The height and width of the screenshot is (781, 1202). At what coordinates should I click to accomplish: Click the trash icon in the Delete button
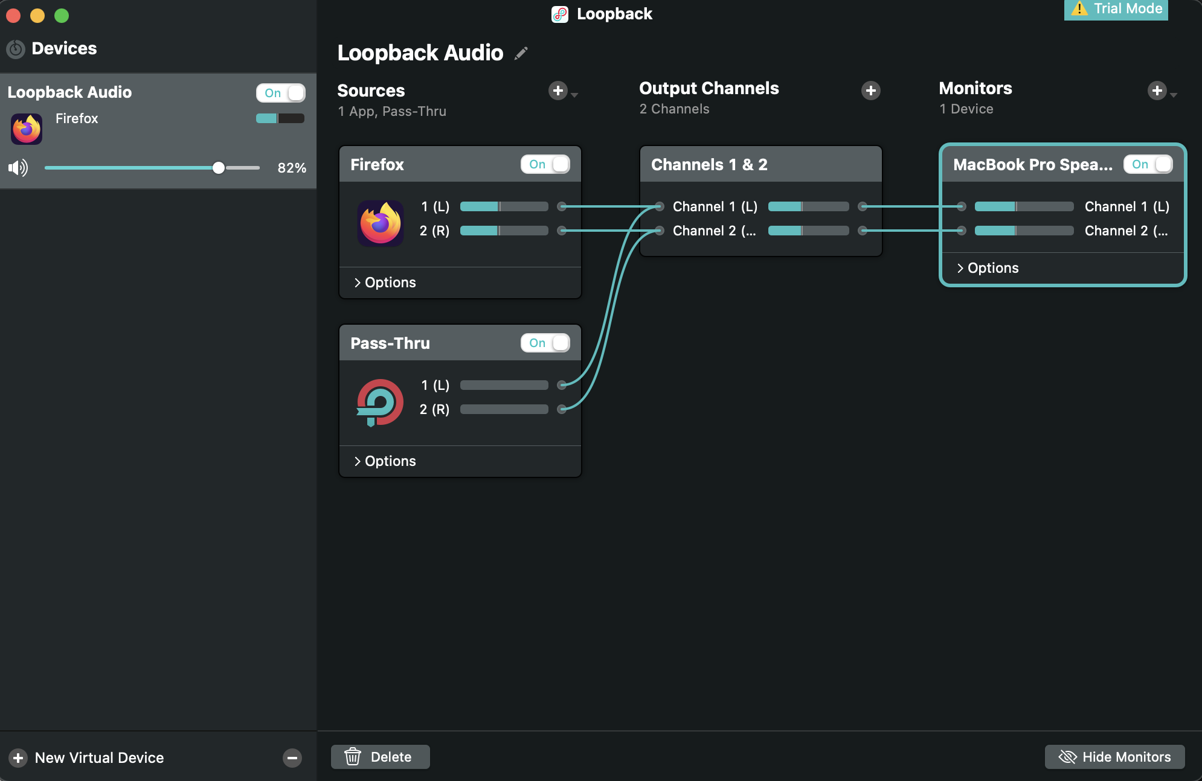coord(353,756)
